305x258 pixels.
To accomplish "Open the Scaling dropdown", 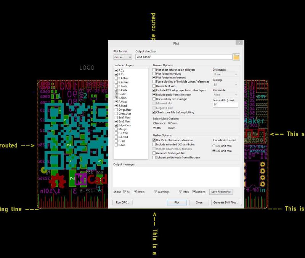I will click(x=225, y=84).
